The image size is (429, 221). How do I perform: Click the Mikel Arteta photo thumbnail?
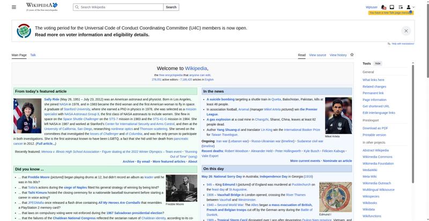point(338,115)
